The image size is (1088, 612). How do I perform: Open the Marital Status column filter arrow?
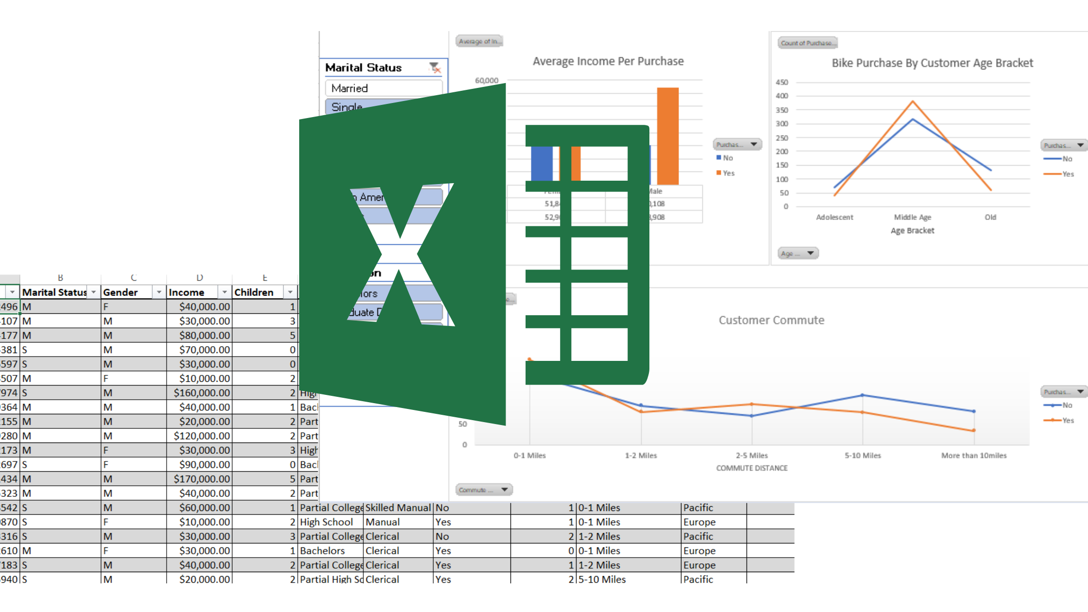[93, 292]
